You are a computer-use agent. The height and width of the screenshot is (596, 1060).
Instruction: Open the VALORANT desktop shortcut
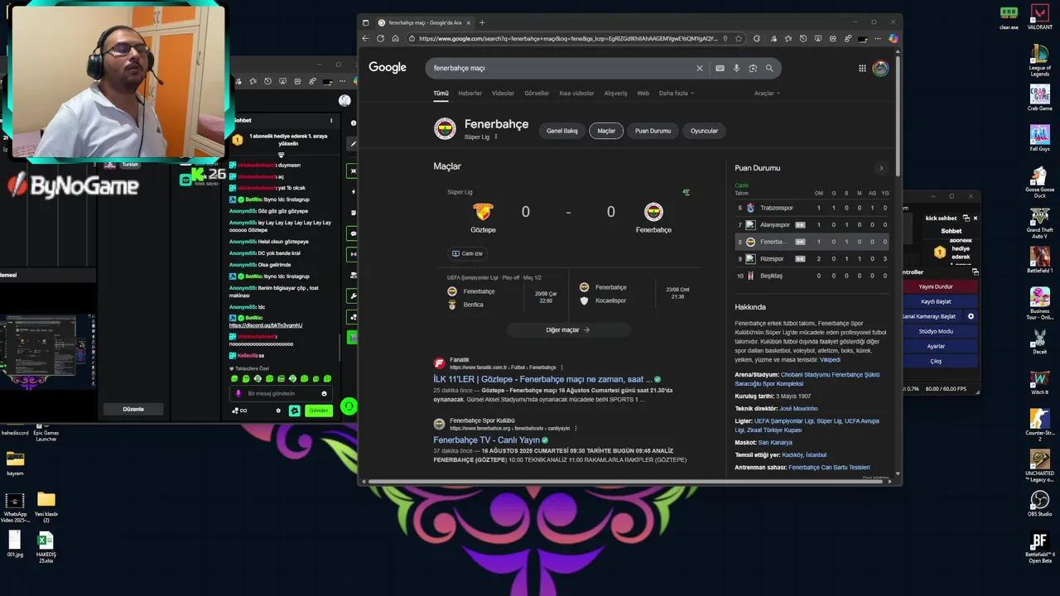[x=1039, y=17]
